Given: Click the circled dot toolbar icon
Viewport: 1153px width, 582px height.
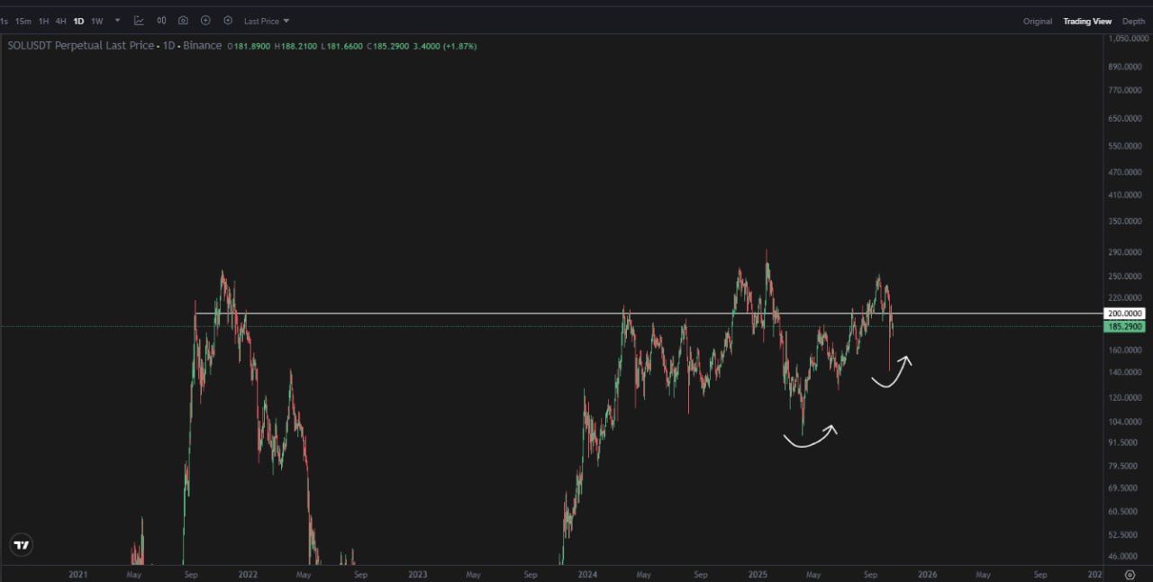Looking at the screenshot, I should coord(228,21).
